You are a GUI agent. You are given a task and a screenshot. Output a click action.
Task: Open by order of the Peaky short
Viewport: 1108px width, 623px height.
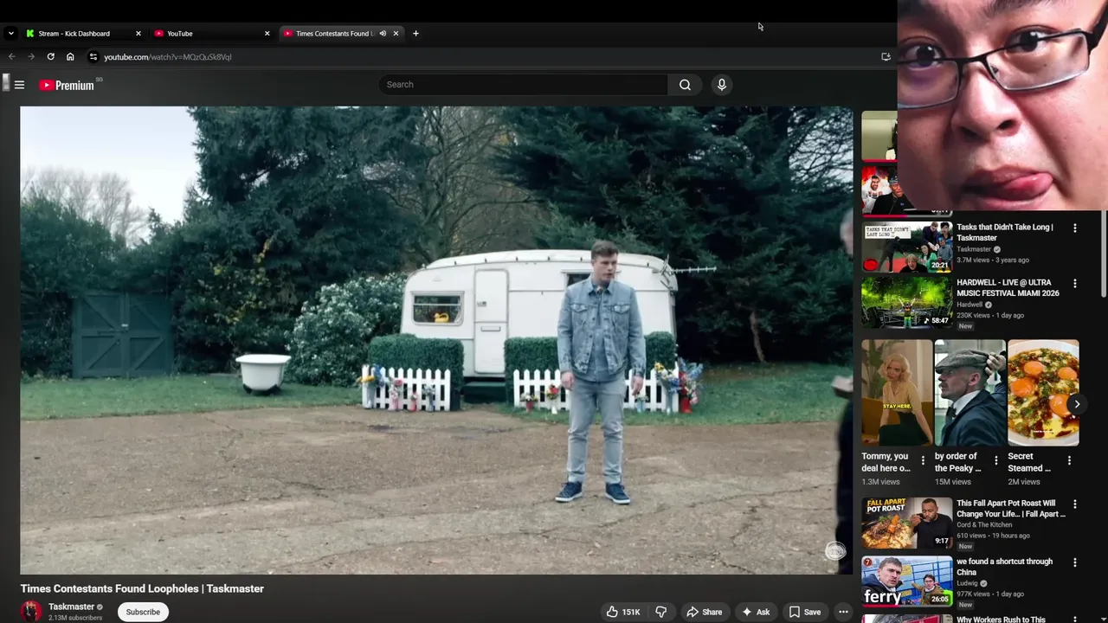click(x=969, y=392)
